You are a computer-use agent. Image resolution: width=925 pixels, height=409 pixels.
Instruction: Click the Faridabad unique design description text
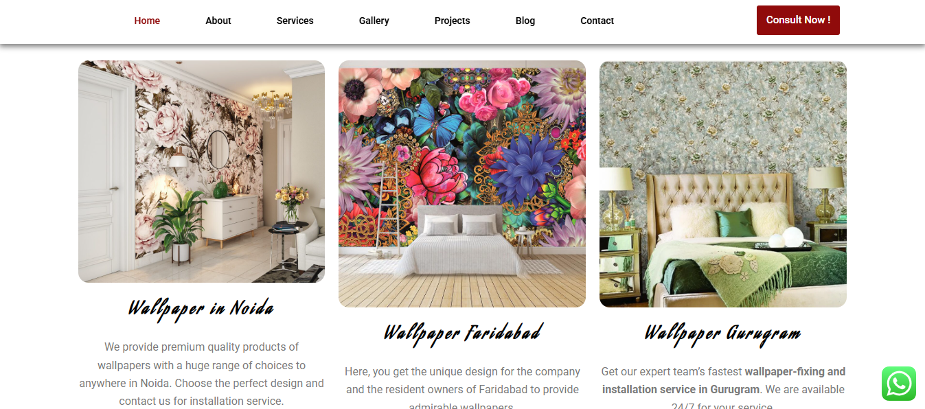(x=462, y=389)
